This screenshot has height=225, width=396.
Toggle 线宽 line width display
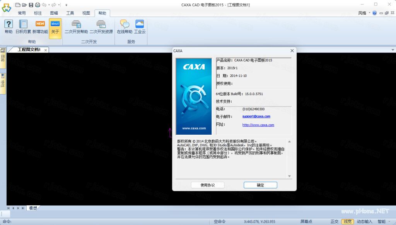(347, 221)
